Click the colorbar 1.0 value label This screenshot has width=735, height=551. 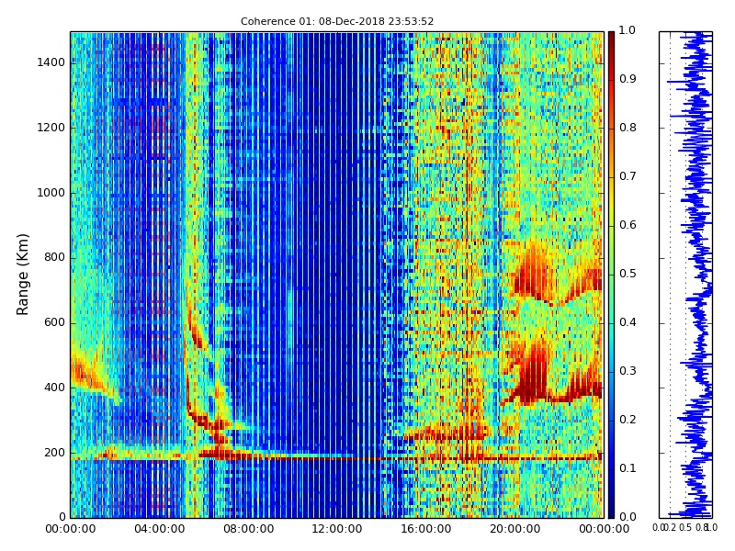pyautogui.click(x=628, y=30)
